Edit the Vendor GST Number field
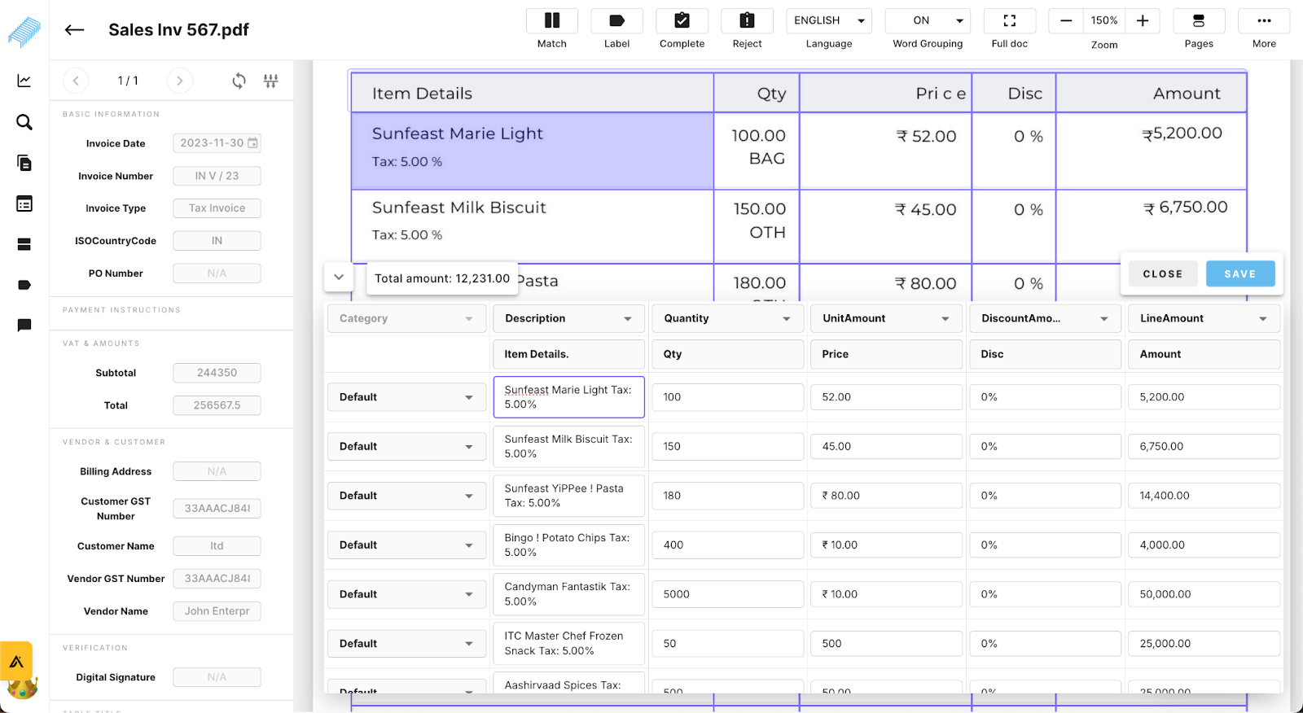 click(x=217, y=579)
